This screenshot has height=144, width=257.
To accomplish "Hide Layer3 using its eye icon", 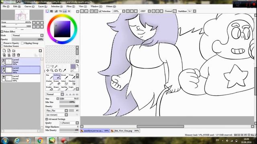I will pyautogui.click(x=4, y=76).
